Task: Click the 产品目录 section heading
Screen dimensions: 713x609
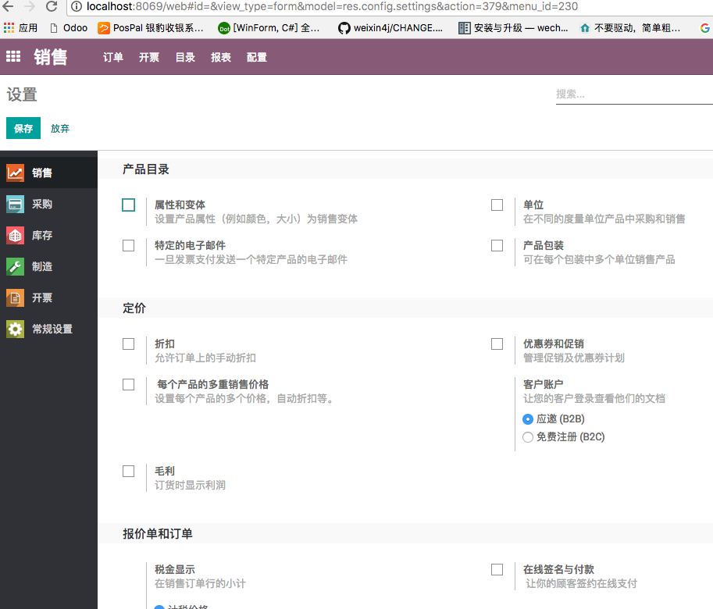Action: 146,169
